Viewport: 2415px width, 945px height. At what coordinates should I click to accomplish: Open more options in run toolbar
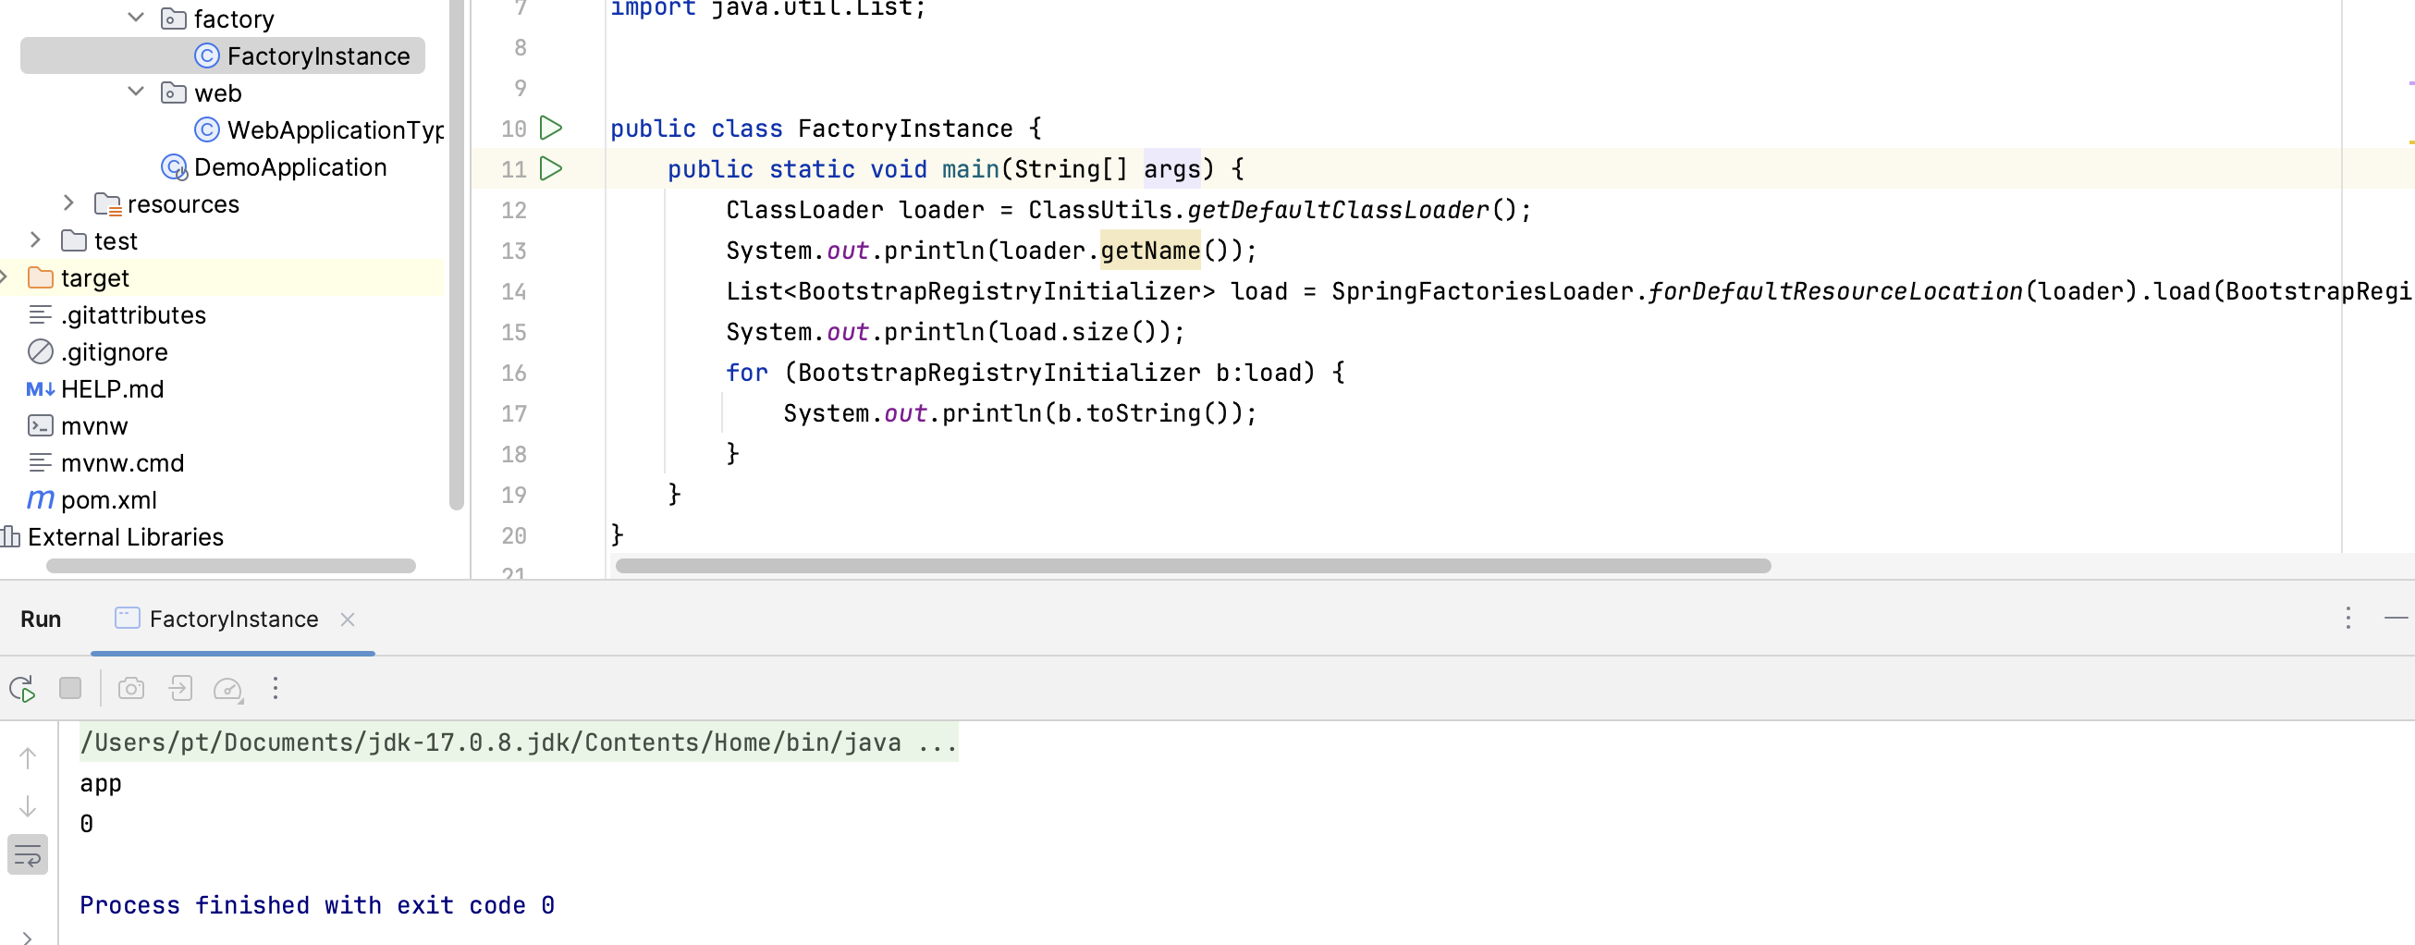276,689
